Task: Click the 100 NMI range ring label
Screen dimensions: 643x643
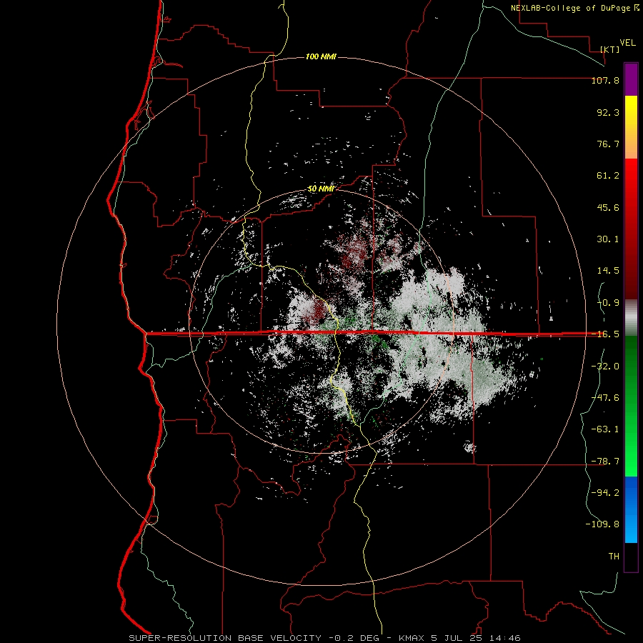Action: [321, 56]
